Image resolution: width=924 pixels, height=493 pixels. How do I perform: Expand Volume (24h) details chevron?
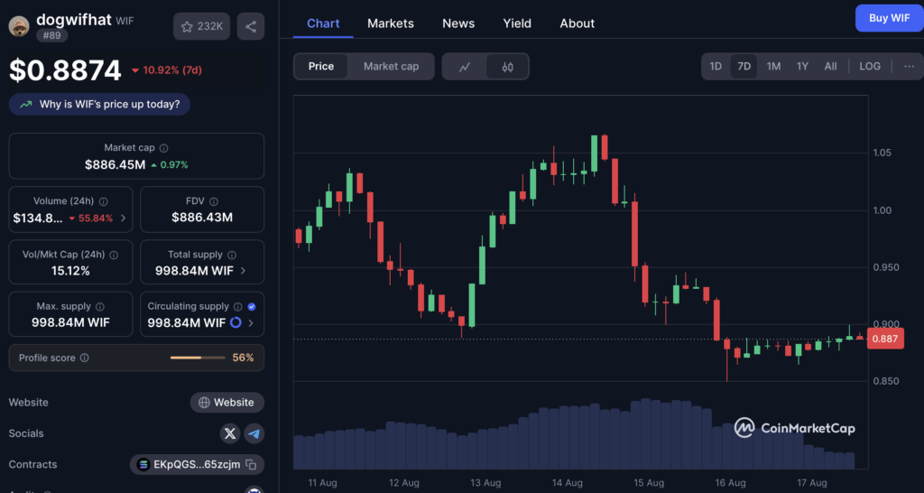(123, 219)
